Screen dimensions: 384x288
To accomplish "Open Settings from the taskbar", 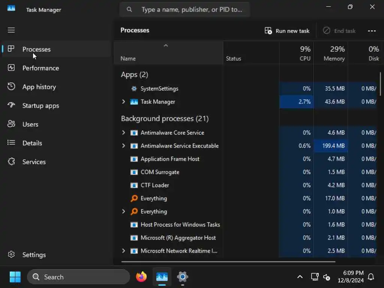I will 183,277.
